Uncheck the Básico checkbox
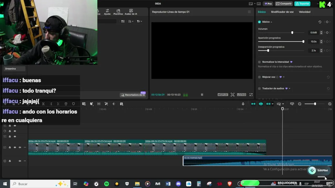Image resolution: width=335 pixels, height=188 pixels. click(x=259, y=22)
